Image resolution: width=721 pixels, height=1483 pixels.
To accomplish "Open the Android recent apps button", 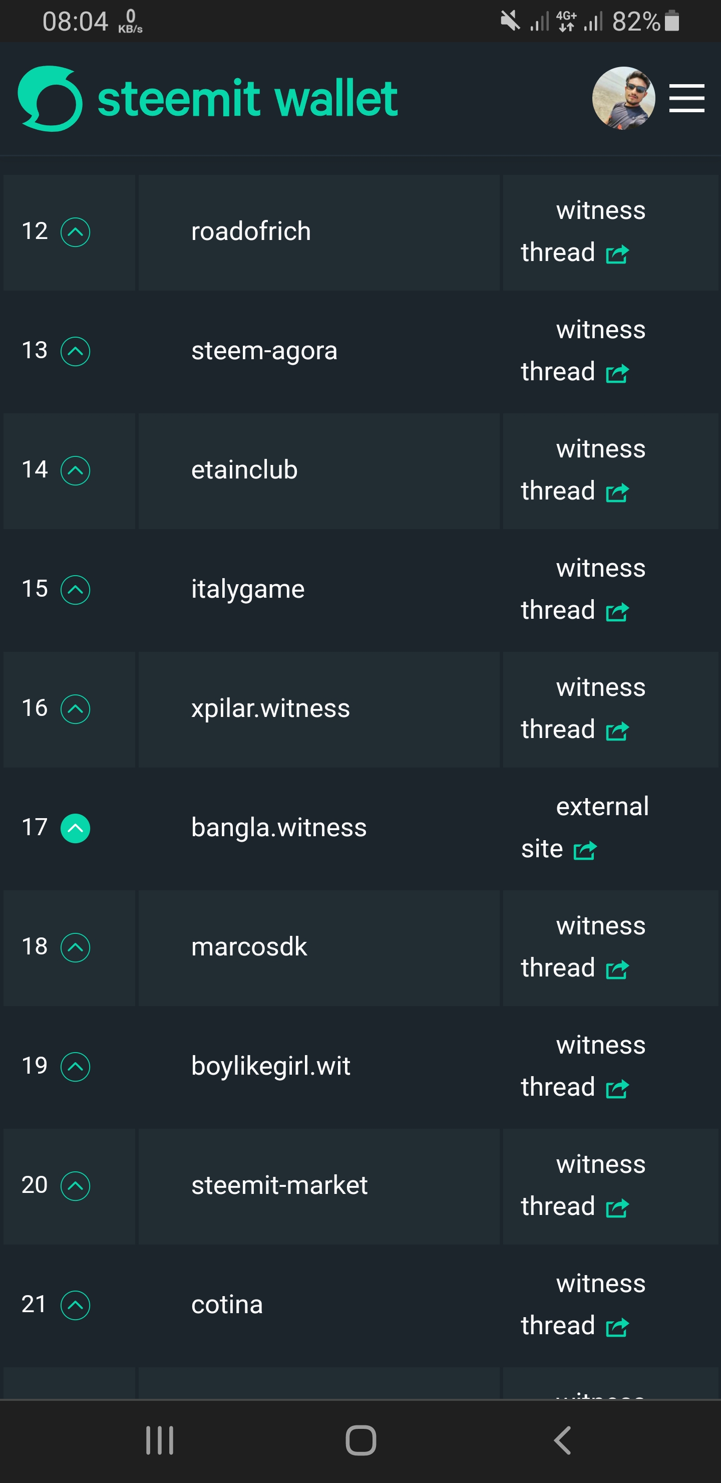I will [x=159, y=1440].
